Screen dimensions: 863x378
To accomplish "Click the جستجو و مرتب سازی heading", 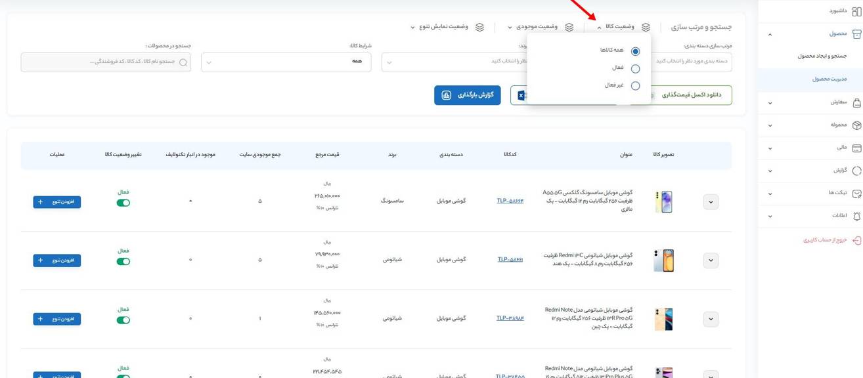I will 701,28.
